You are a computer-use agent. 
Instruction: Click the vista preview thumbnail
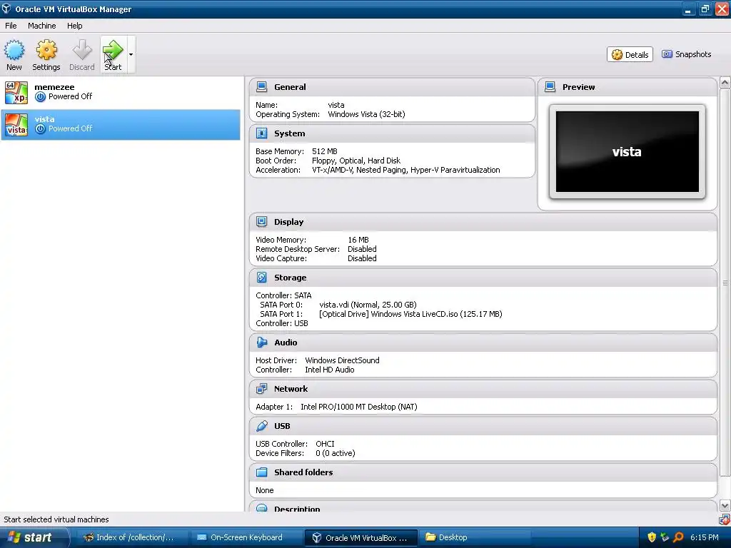(627, 151)
